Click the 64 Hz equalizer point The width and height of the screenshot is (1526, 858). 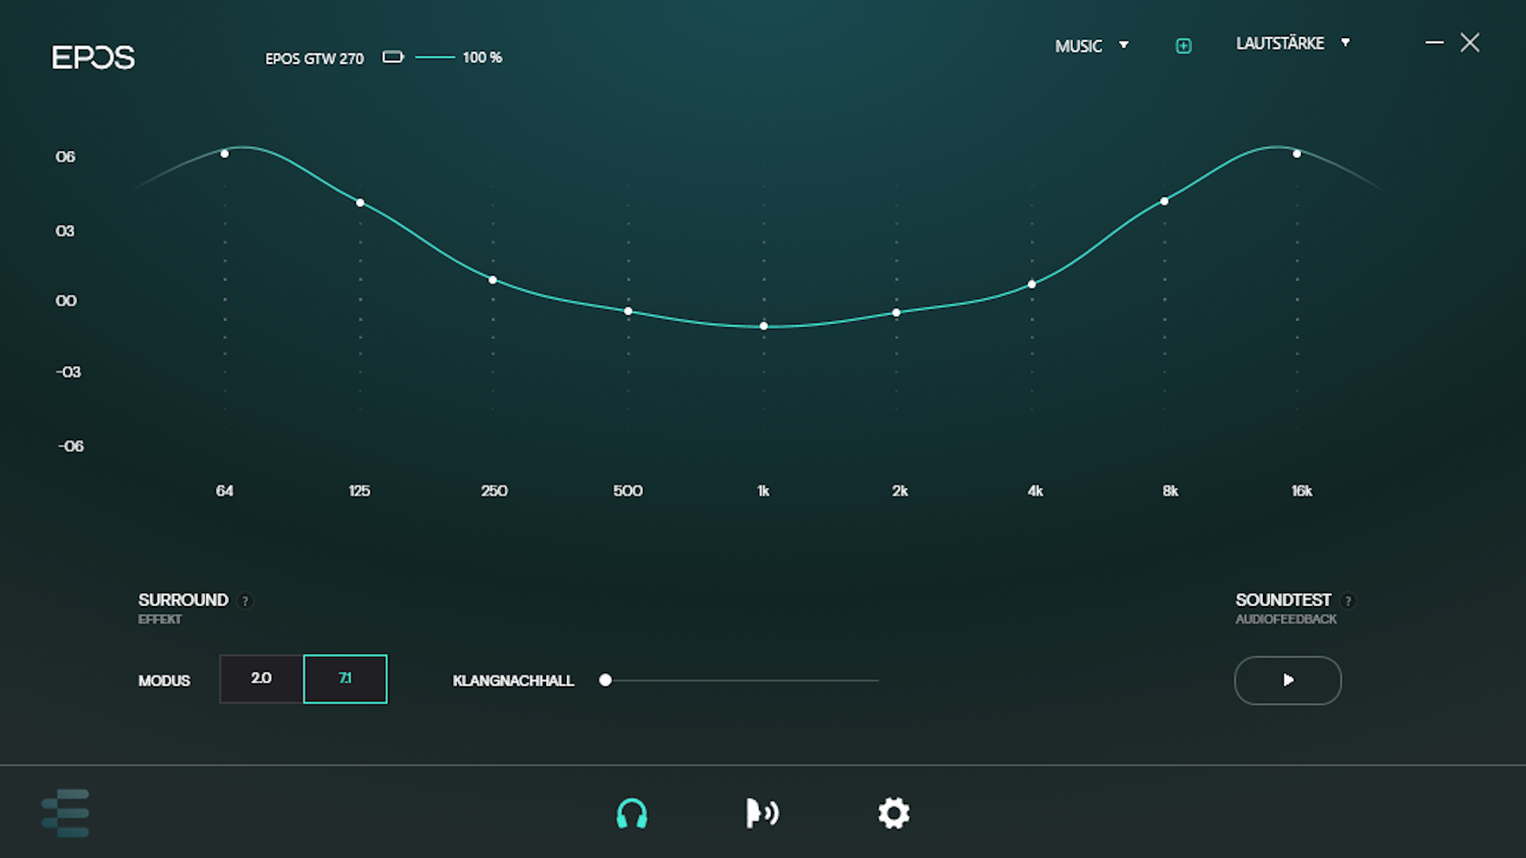tap(225, 153)
